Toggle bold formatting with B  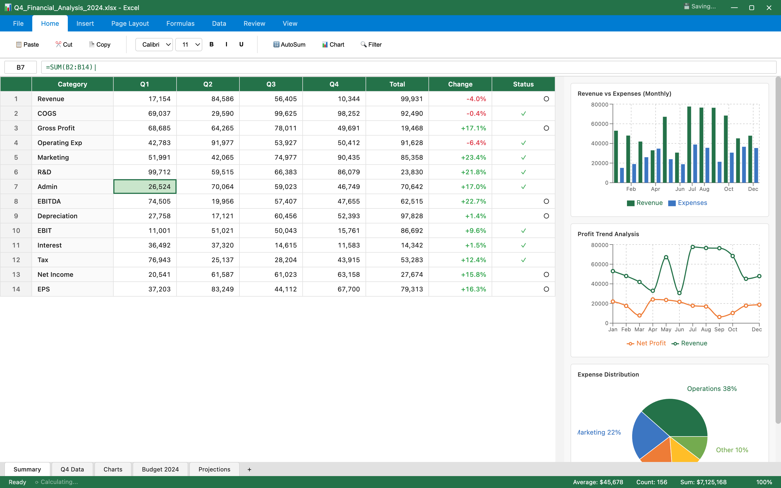212,44
